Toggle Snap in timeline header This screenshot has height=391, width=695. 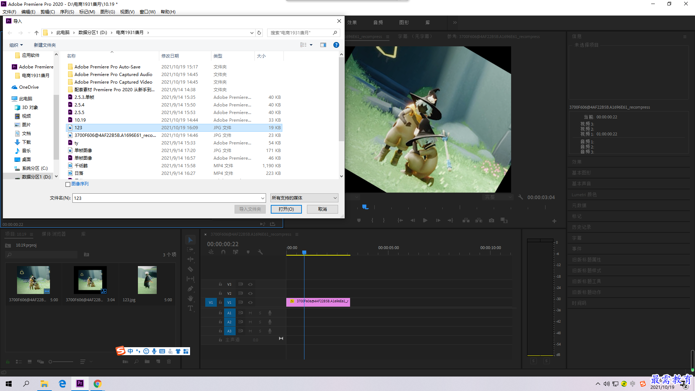click(223, 252)
